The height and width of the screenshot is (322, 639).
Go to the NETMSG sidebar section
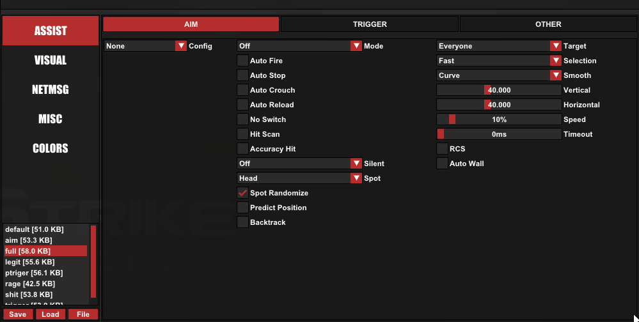tap(51, 89)
